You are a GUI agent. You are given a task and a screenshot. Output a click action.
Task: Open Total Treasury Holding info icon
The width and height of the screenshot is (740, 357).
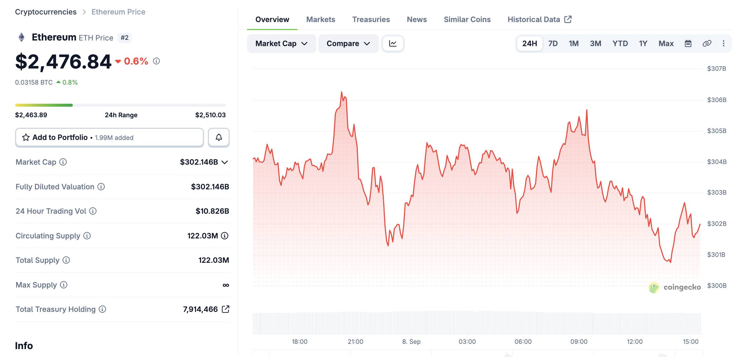102,309
